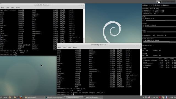The height and width of the screenshot is (99, 176).
Task: Click the red SimpleScreenRecorder tray icon
Action: [x=160, y=97]
